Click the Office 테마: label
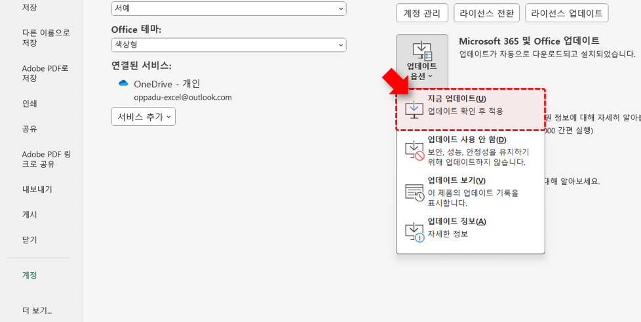 point(136,30)
